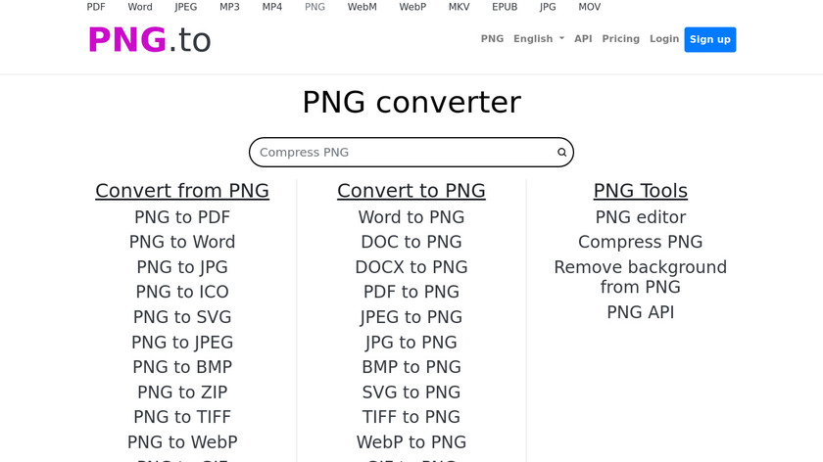Open the PNG Tools heading link

(641, 191)
